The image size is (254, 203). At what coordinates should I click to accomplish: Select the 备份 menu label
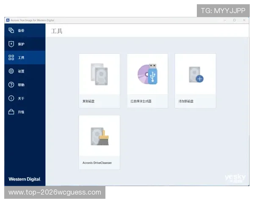(x=21, y=30)
